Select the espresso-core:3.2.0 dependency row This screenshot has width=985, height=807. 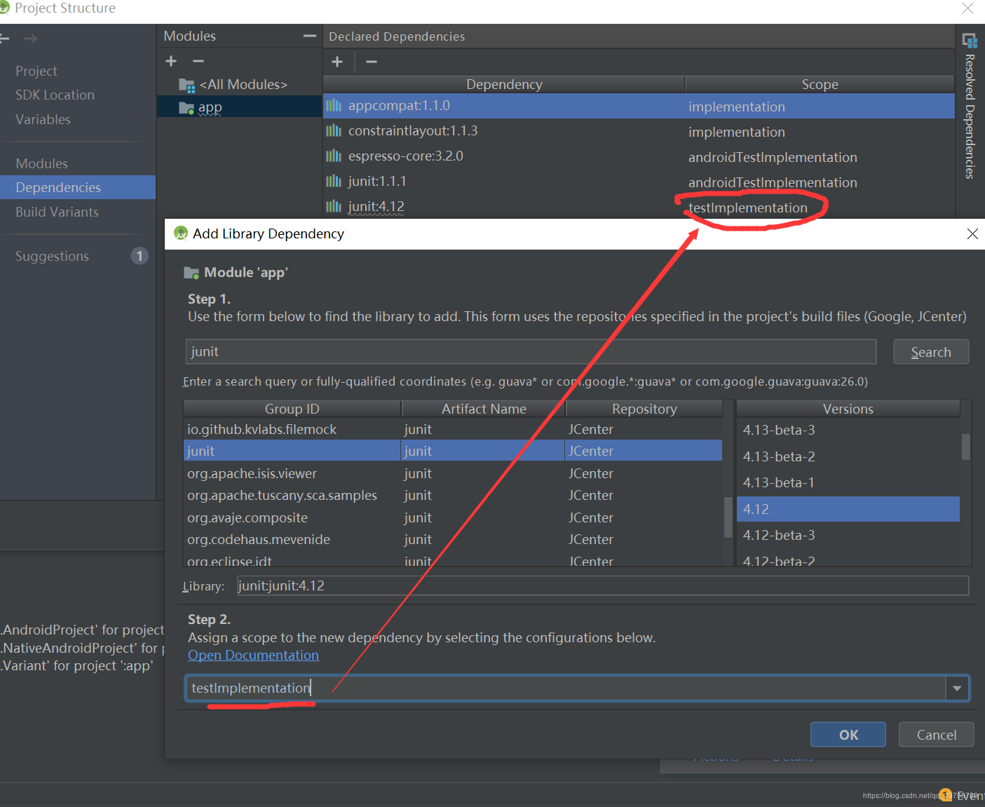(x=639, y=156)
